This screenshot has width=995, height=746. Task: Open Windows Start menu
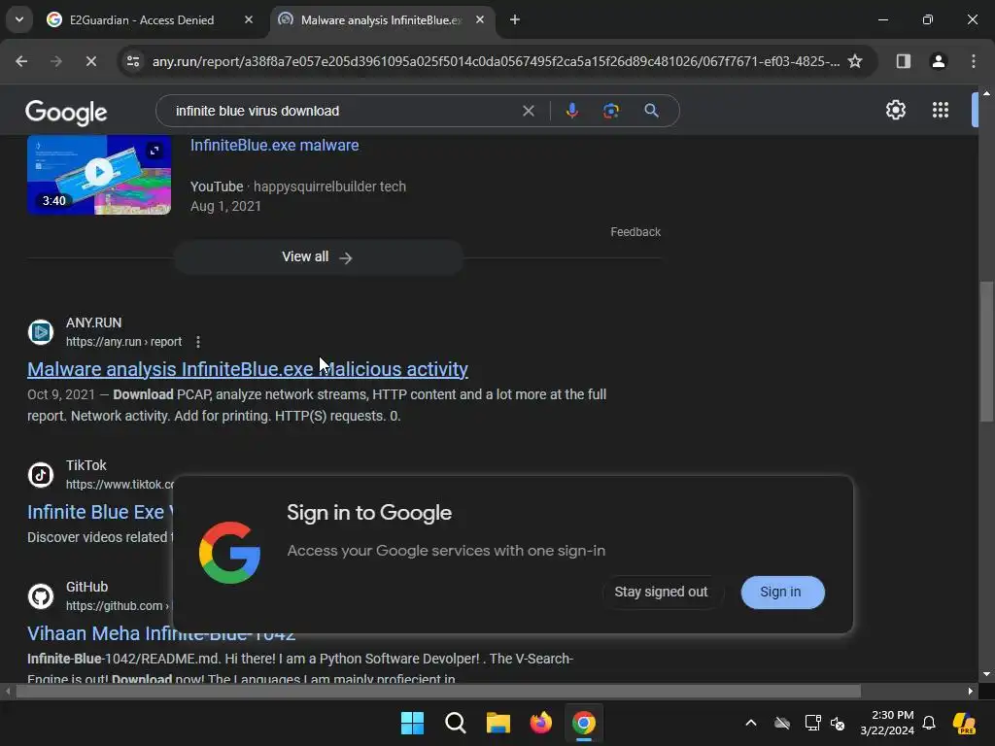[412, 723]
